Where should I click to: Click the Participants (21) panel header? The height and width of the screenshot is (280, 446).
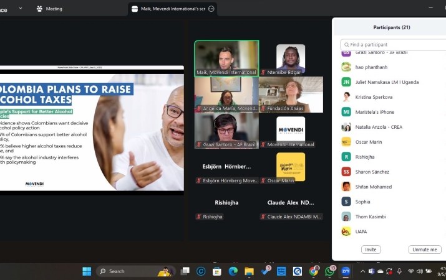391,27
